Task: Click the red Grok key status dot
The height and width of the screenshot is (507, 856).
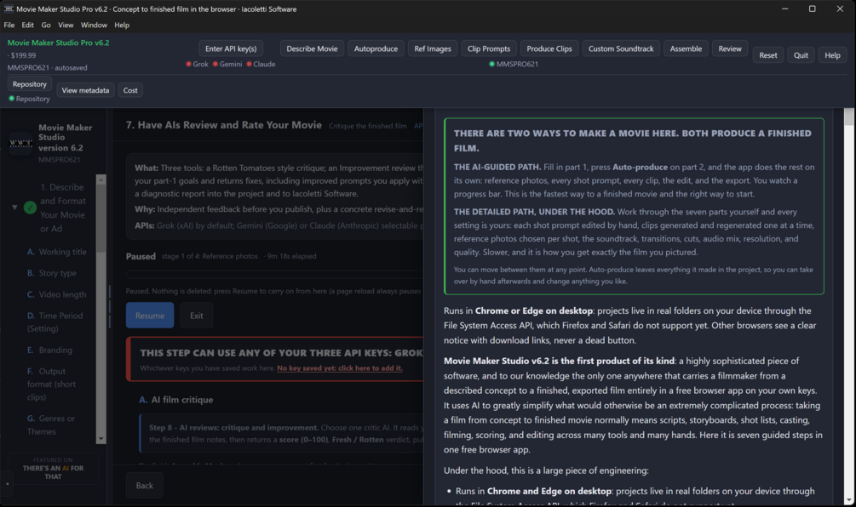Action: 188,64
